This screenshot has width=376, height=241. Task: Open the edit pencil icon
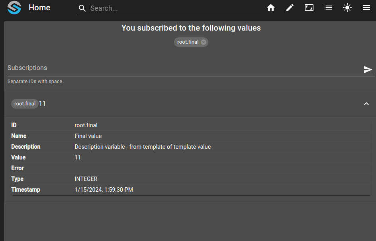[x=290, y=8]
